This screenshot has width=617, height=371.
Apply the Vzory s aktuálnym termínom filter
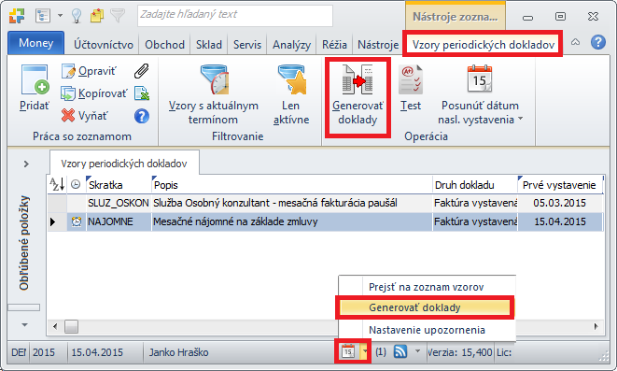(213, 95)
